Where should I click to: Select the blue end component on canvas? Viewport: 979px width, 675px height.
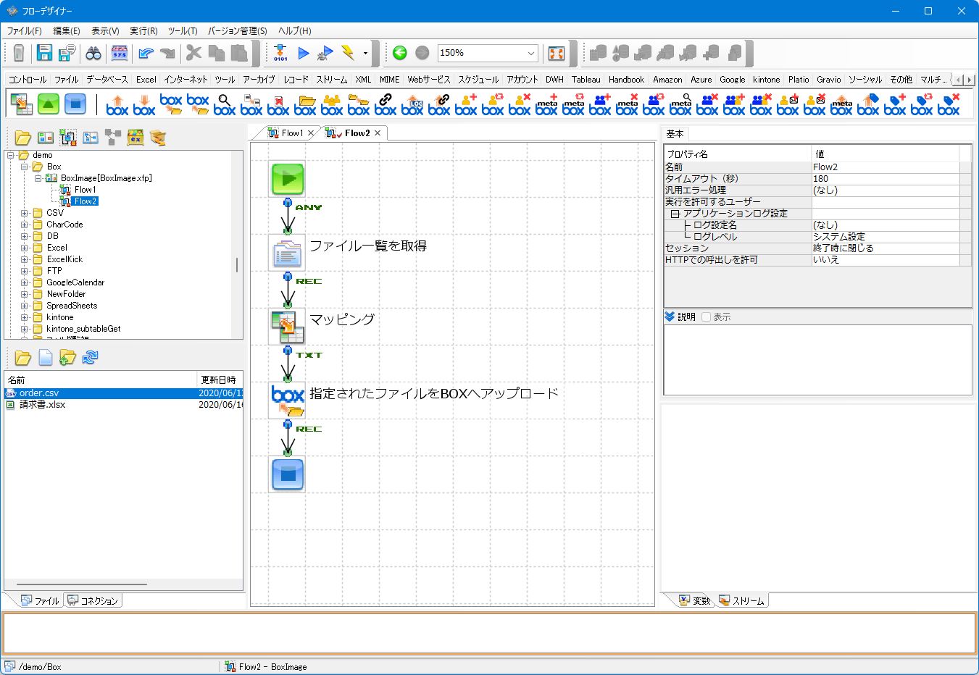point(288,474)
